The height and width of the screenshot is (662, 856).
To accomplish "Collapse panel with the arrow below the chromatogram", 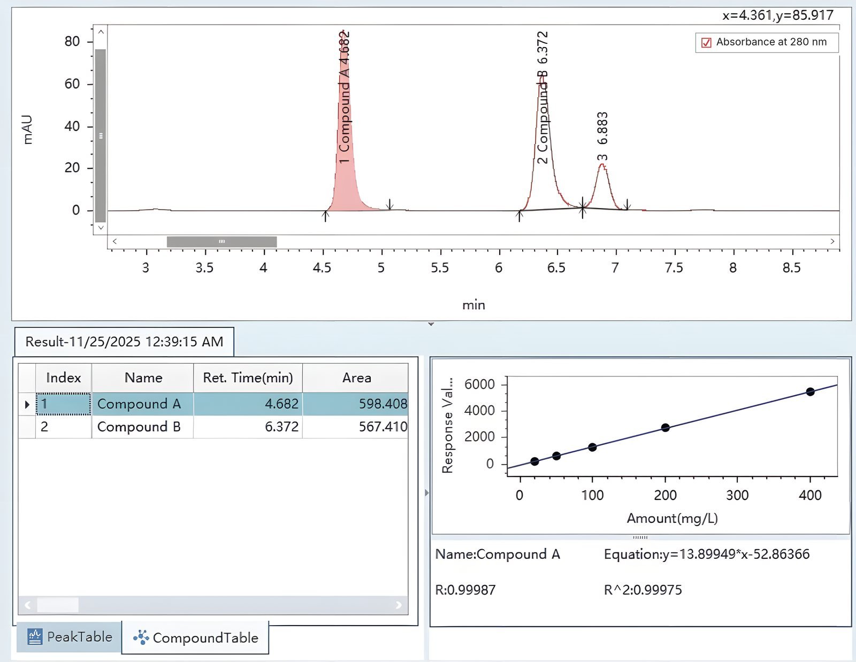I will [431, 324].
